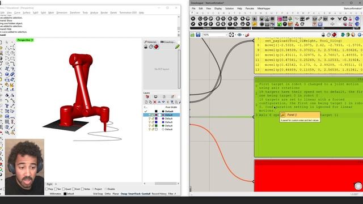Enable the Vertex object snap checkbox
Screen dimensions: 363x204
point(82,189)
